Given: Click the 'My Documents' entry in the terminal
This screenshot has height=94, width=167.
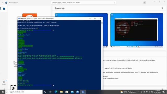Looking at the screenshot, I should [22, 52].
